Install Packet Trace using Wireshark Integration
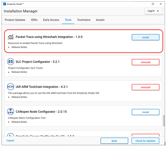166x146 pixels. click(x=146, y=37)
